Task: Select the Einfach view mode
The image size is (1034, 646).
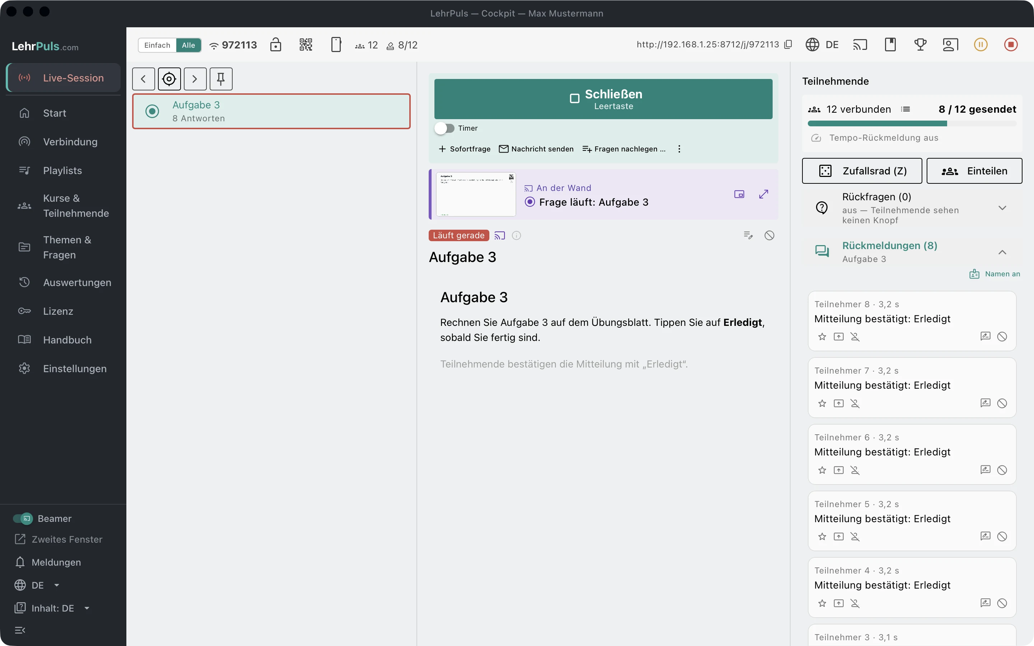Action: point(157,45)
